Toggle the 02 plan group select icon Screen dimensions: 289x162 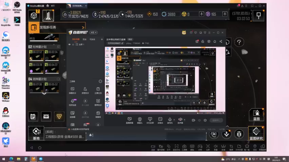pos(58,47)
